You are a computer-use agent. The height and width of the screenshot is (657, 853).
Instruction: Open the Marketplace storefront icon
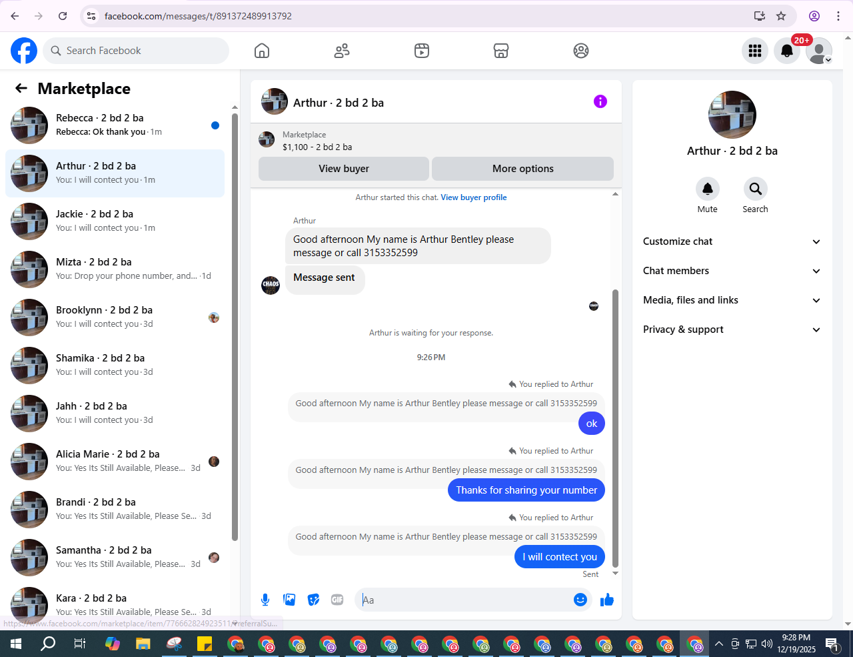tap(501, 51)
